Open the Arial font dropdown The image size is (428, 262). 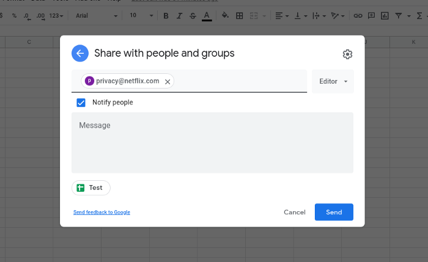click(x=96, y=15)
